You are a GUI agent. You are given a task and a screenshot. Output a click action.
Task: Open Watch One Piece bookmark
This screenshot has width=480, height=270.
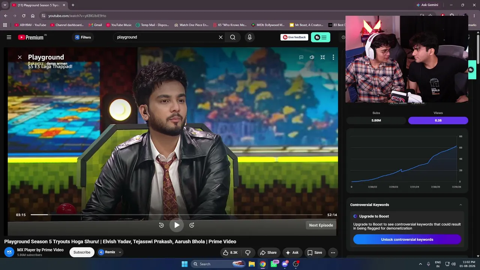pyautogui.click(x=191, y=25)
